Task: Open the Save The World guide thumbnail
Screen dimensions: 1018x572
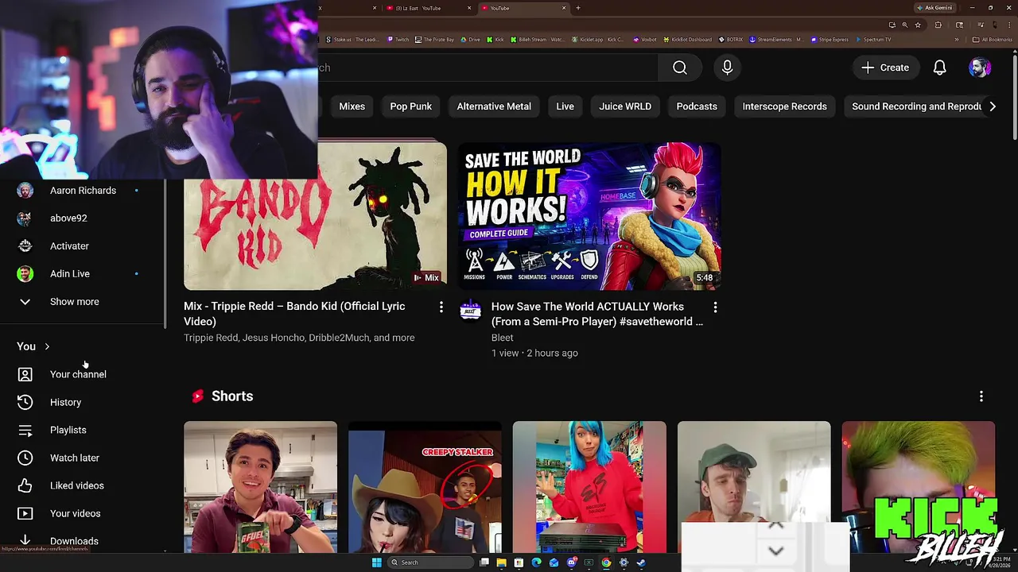Action: click(590, 216)
